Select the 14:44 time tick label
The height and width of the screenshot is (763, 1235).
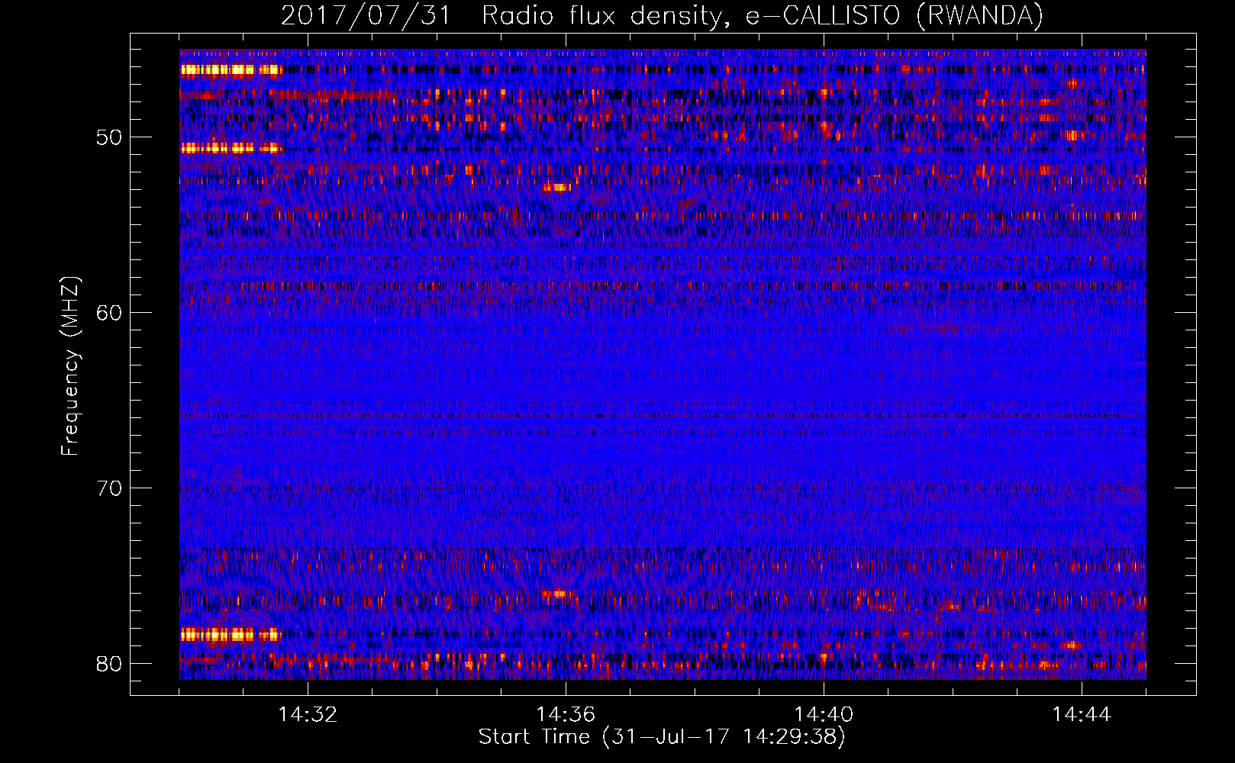pyautogui.click(x=1082, y=715)
